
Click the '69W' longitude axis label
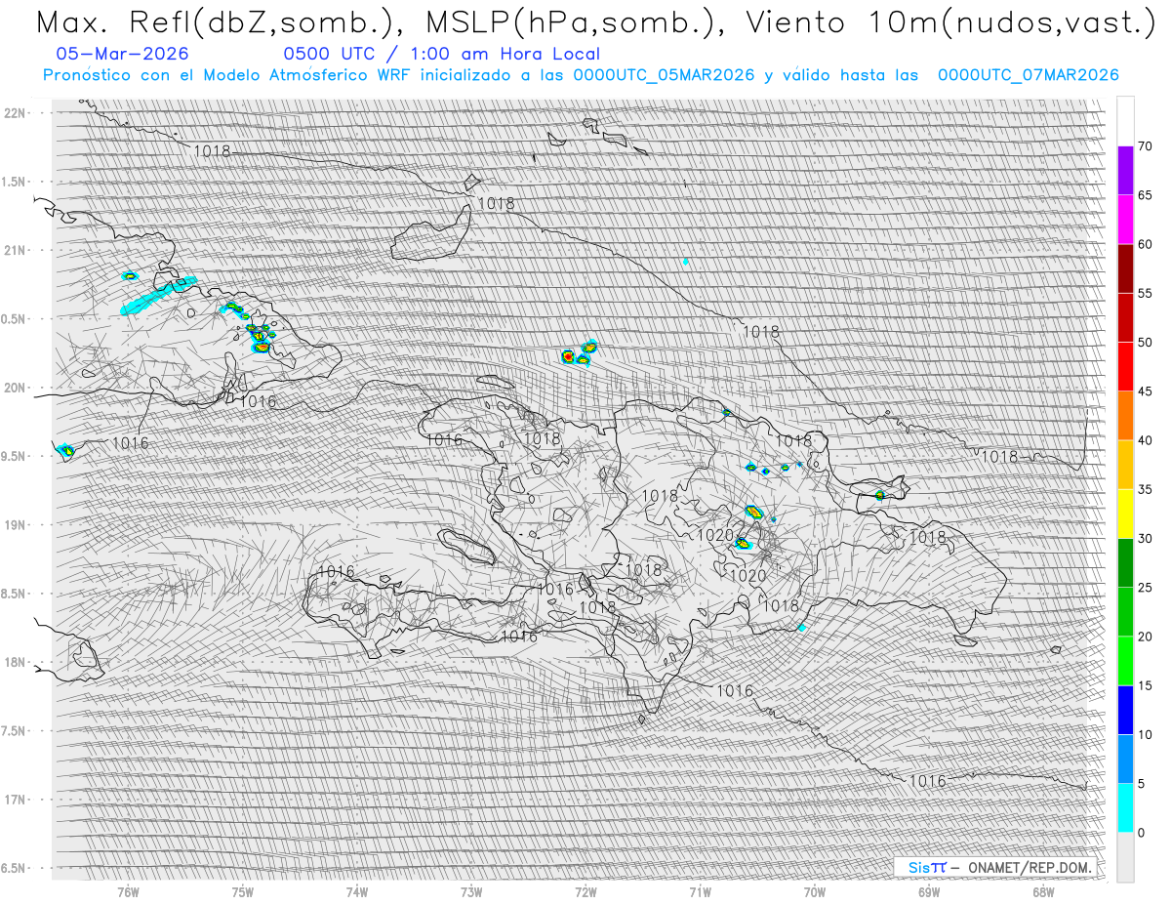coord(929,891)
